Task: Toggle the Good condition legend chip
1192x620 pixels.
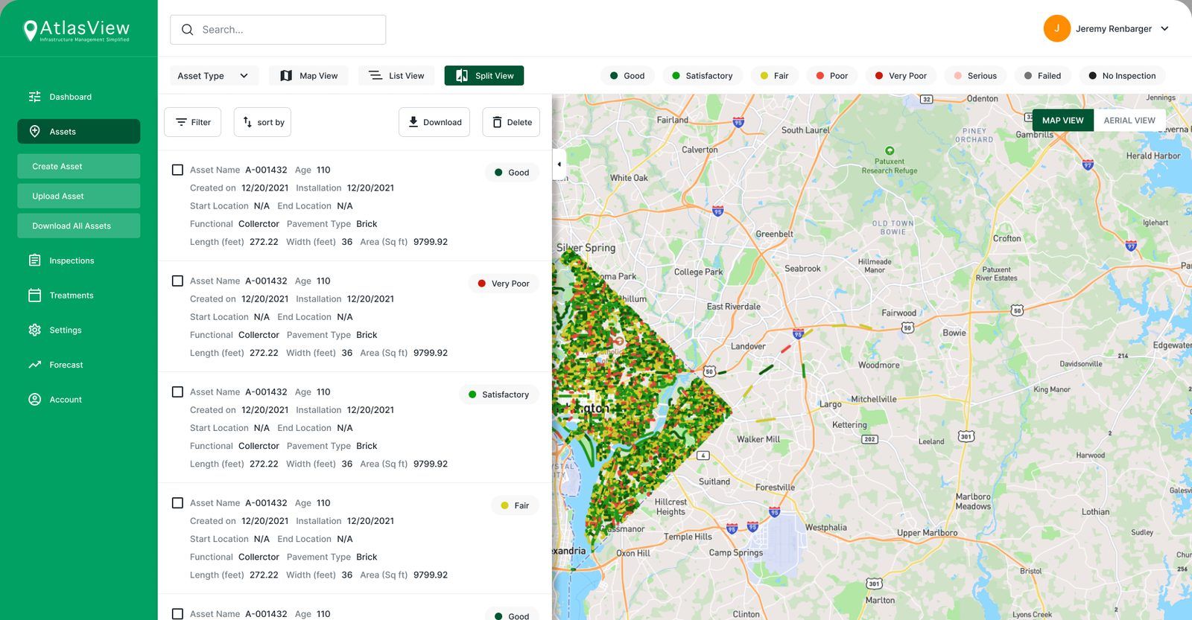Action: pos(627,76)
